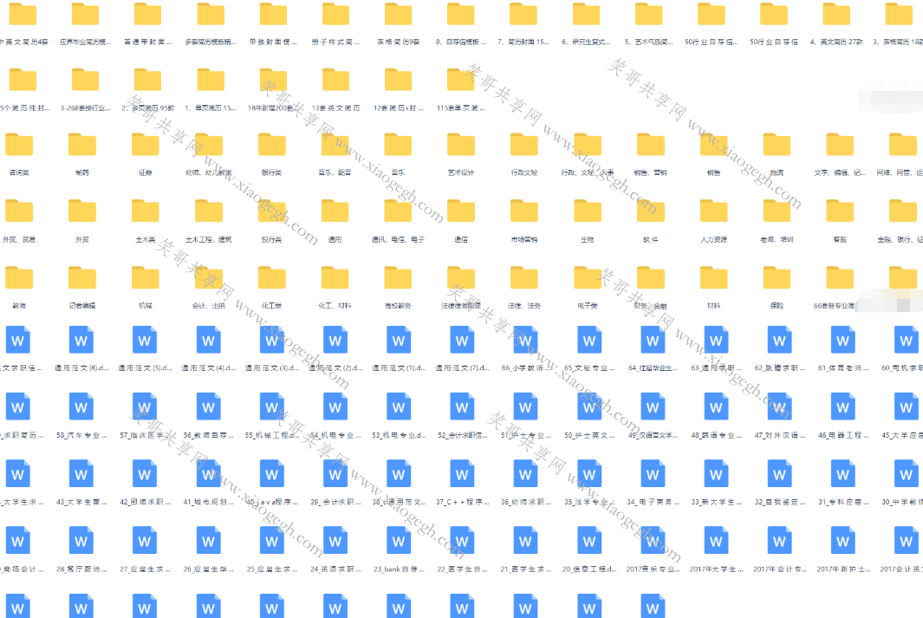The height and width of the screenshot is (618, 923).
Task: Select the file name "39_会计求职"
Action: pos(335,503)
